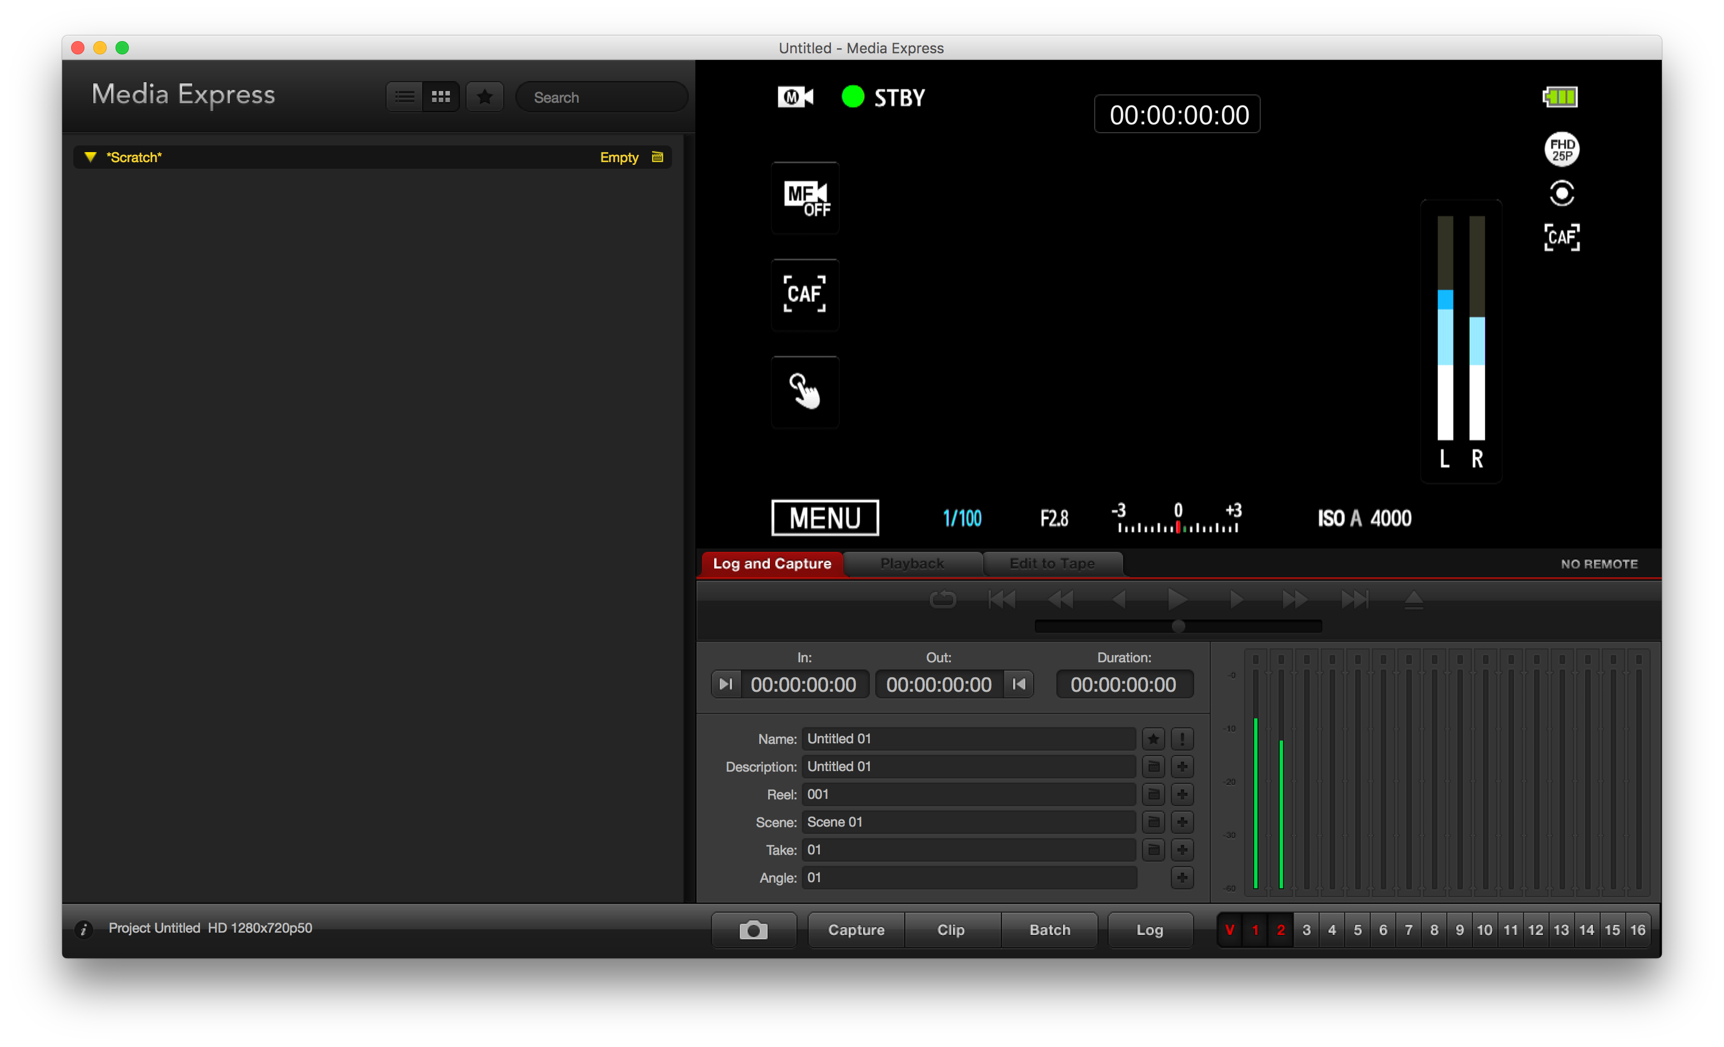This screenshot has height=1047, width=1724.
Task: Click the play button
Action: [x=1177, y=600]
